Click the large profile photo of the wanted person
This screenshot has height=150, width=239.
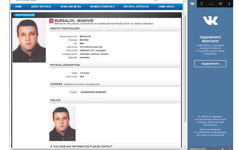click(x=29, y=40)
